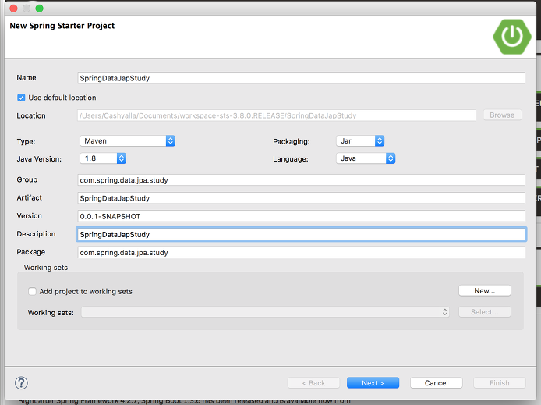Click the 'Java Version:' label
This screenshot has height=405, width=541.
click(39, 159)
